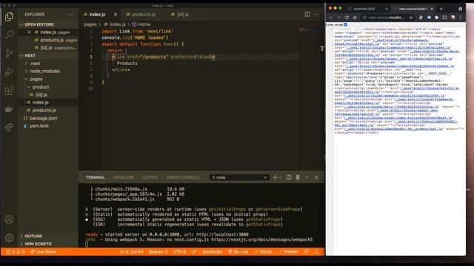Close index.js in Open Editors list
The width and height of the screenshot is (474, 266).
click(29, 32)
